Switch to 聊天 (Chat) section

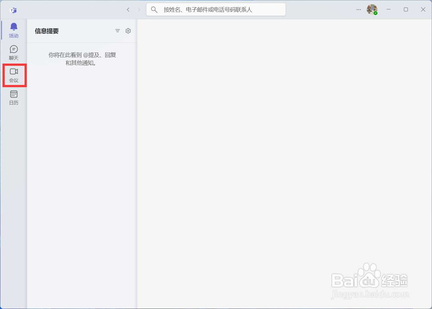pyautogui.click(x=14, y=52)
